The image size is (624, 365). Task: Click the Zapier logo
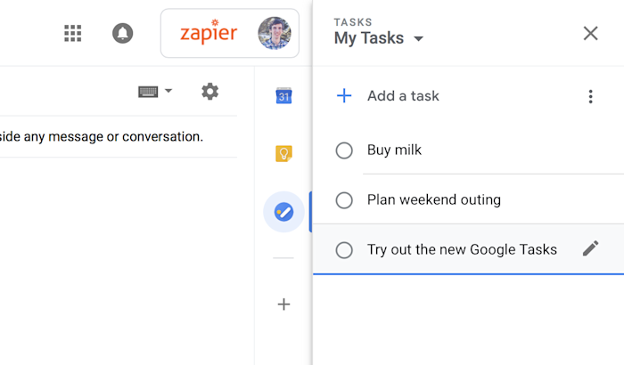point(209,34)
